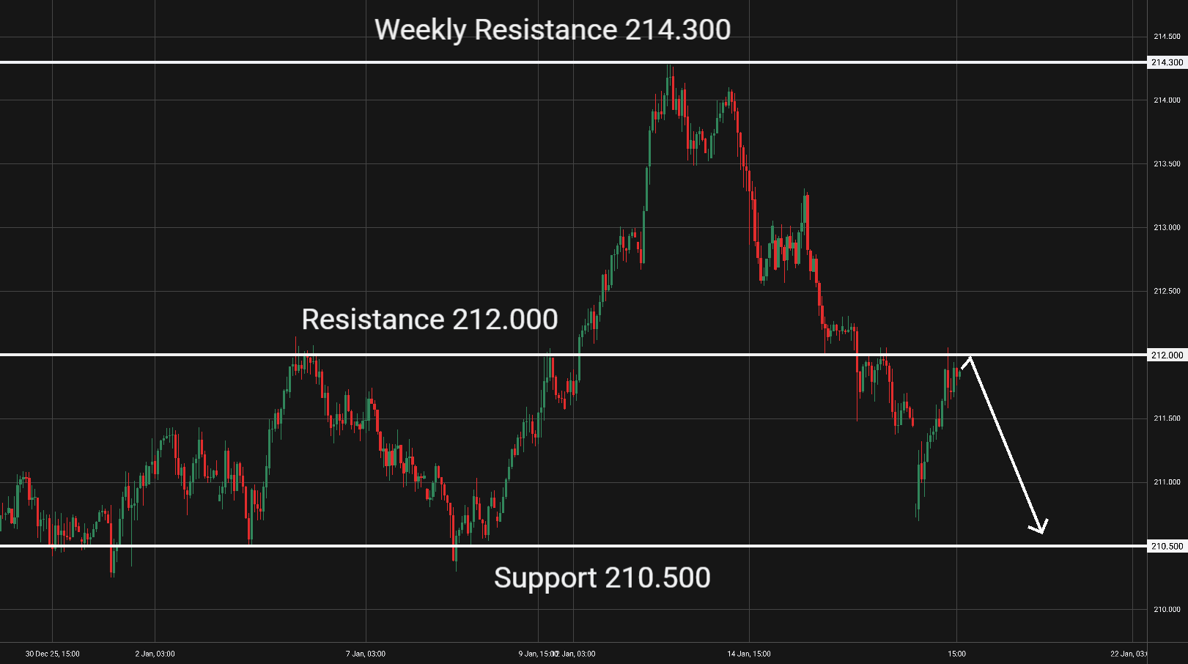
Task: Click the 213.500 price scale label
Action: pyautogui.click(x=1167, y=164)
